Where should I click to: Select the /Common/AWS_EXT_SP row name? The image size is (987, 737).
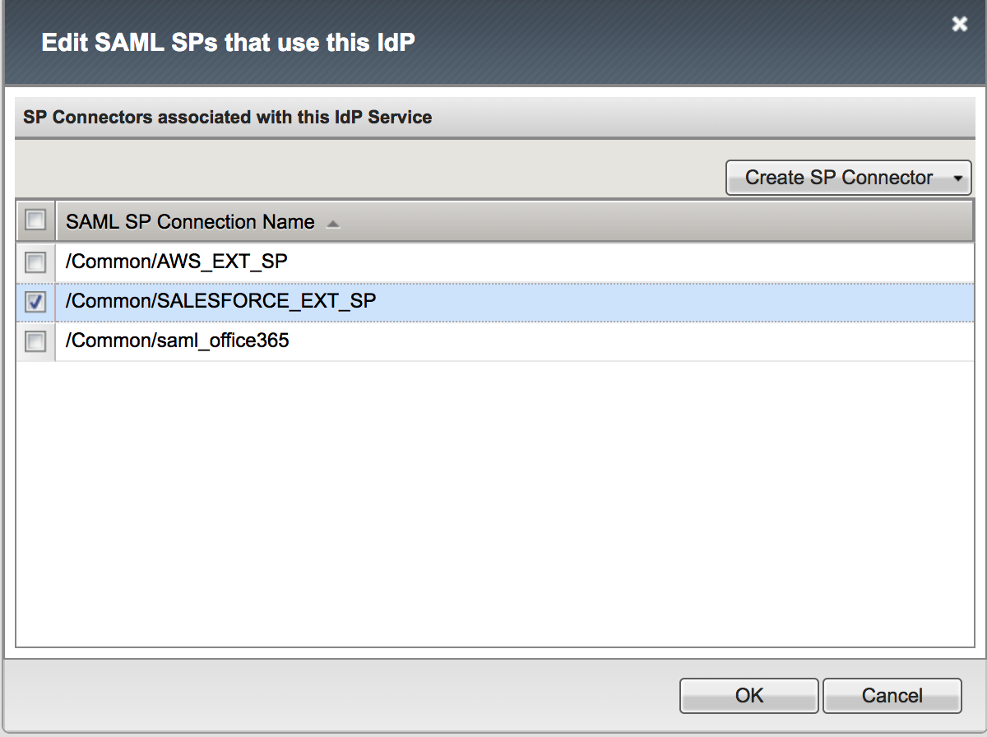(x=177, y=262)
